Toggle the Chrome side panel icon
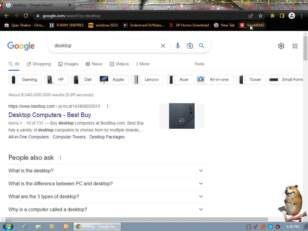This screenshot has height=231, width=308. (x=282, y=16)
